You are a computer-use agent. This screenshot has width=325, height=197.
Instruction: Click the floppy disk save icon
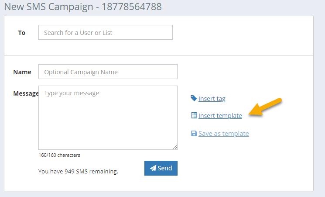point(194,134)
